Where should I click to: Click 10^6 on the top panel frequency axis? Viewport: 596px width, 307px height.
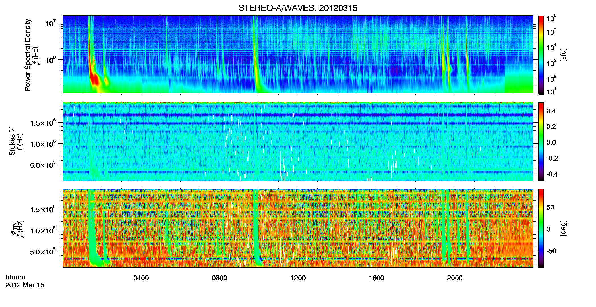(51, 60)
